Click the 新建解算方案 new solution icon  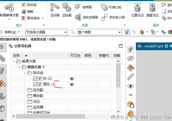(9, 7)
